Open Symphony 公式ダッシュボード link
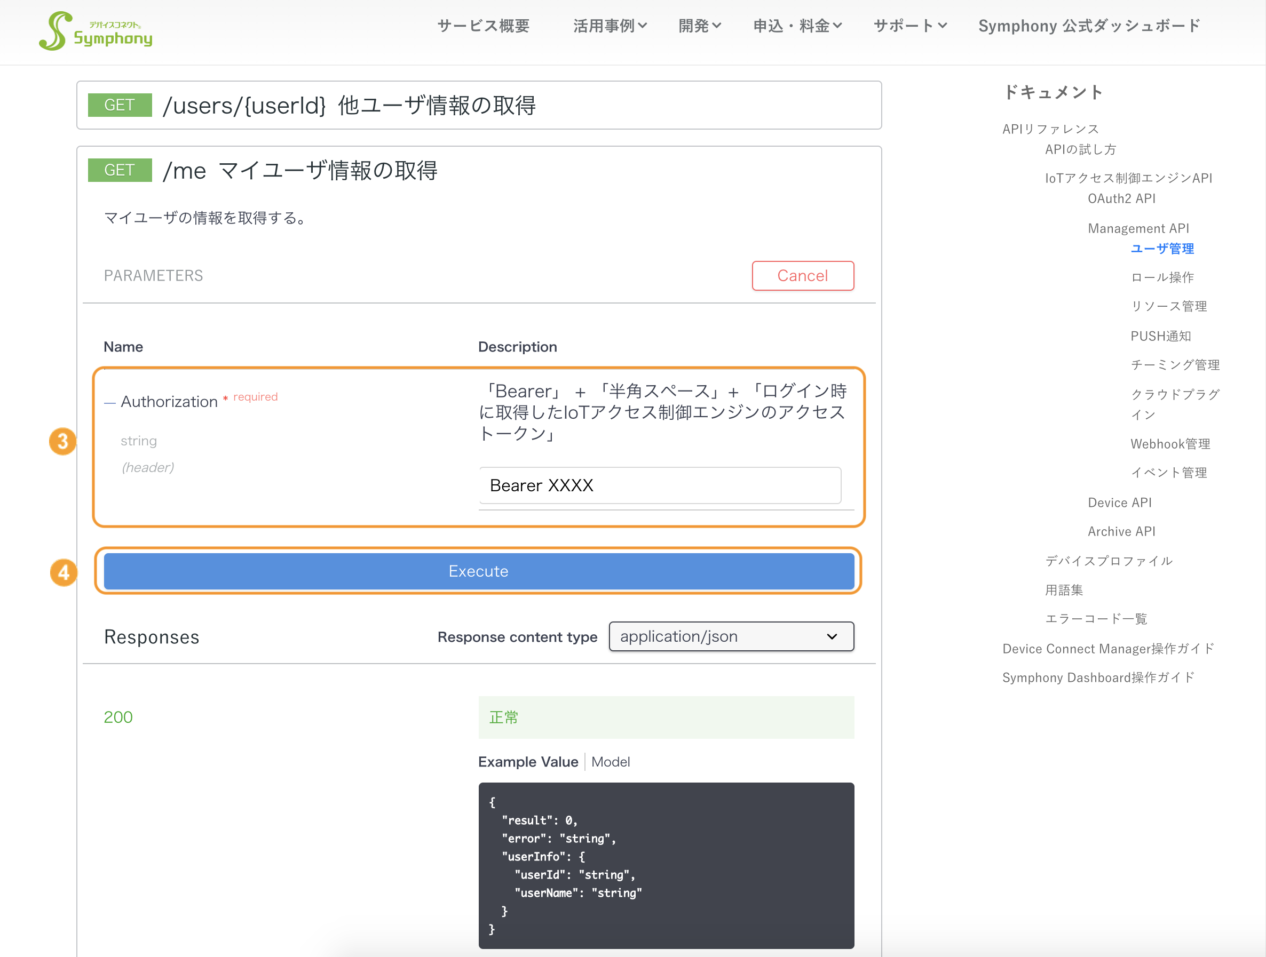The width and height of the screenshot is (1266, 957). tap(1089, 26)
